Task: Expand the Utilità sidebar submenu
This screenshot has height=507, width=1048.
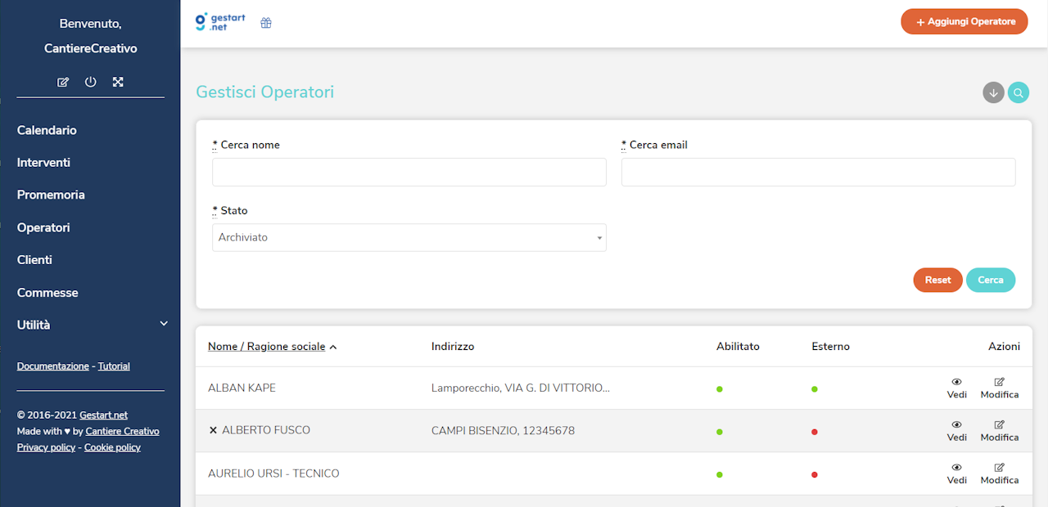Action: tap(163, 325)
